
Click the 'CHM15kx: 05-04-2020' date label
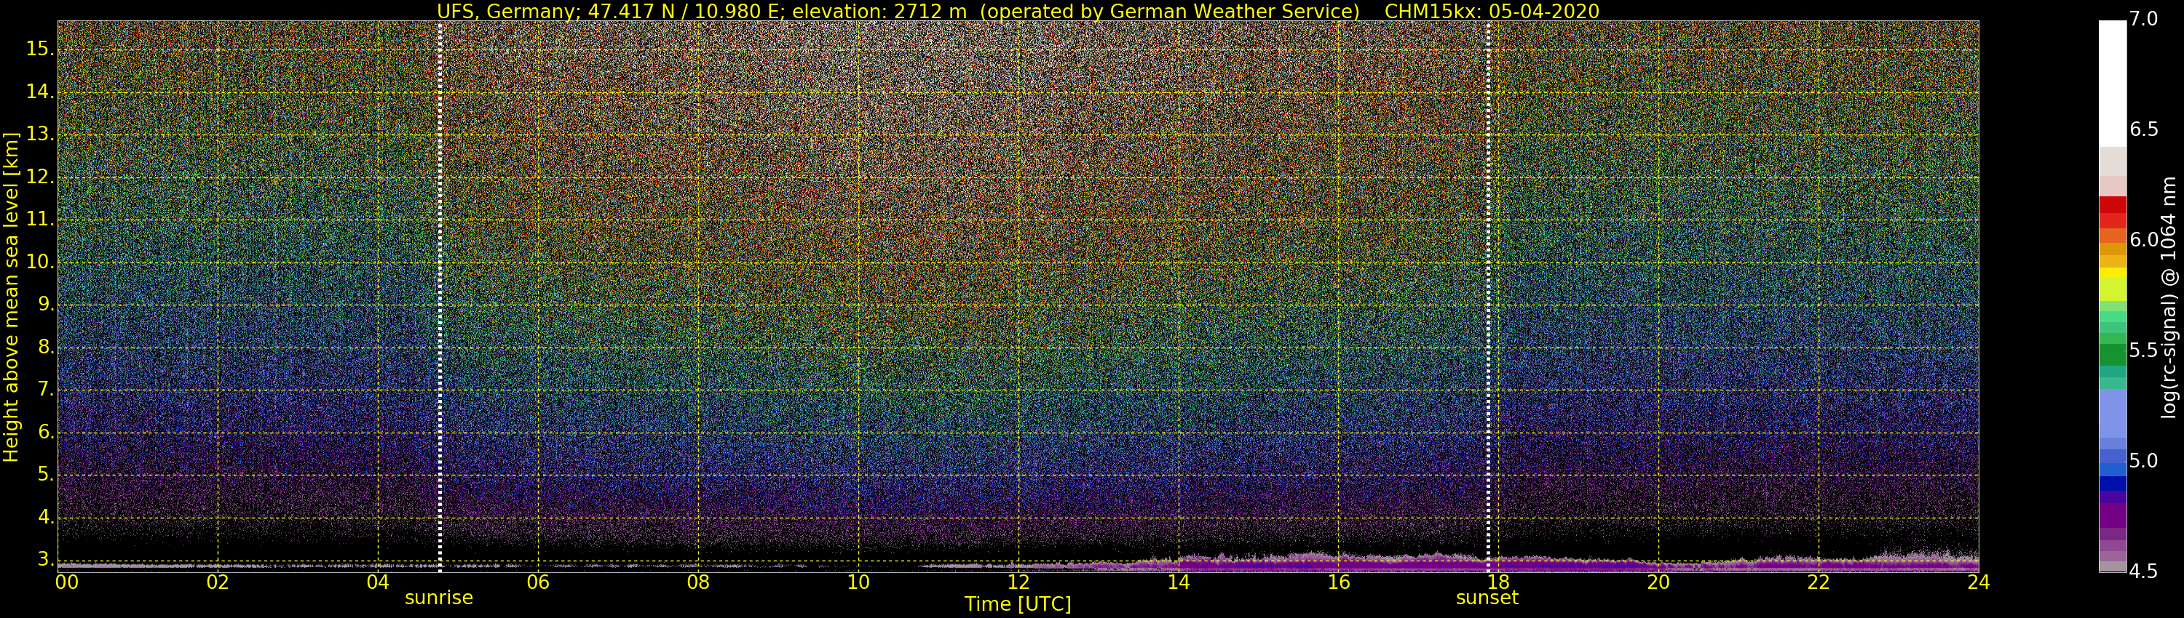pyautogui.click(x=1492, y=11)
